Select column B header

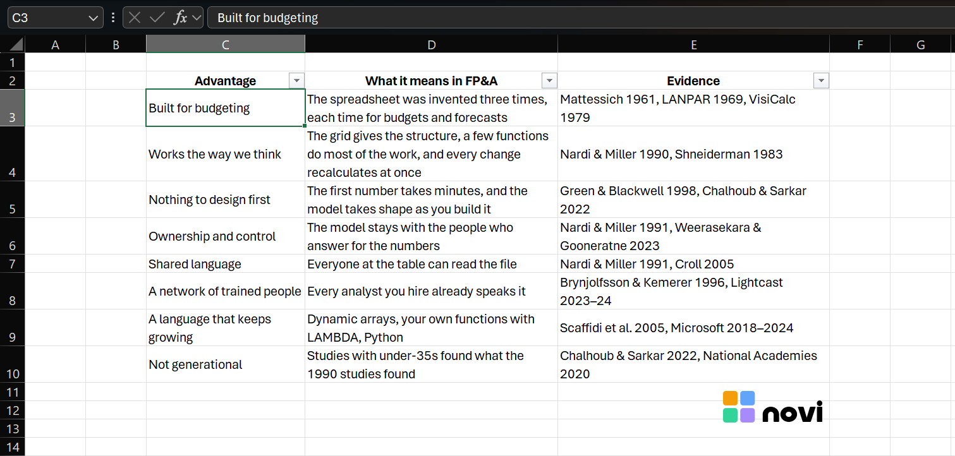[116, 44]
